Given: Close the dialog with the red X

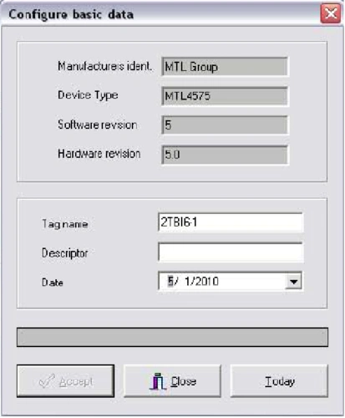Looking at the screenshot, I should (331, 13).
